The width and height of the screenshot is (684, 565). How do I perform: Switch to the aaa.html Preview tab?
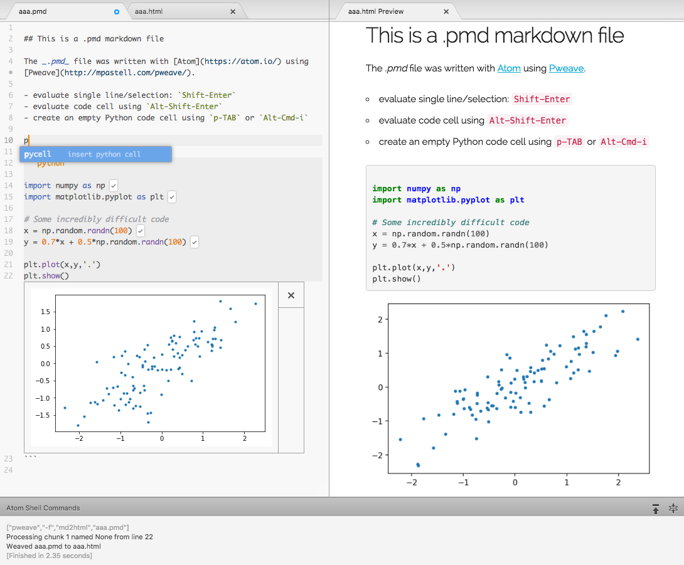click(x=377, y=11)
